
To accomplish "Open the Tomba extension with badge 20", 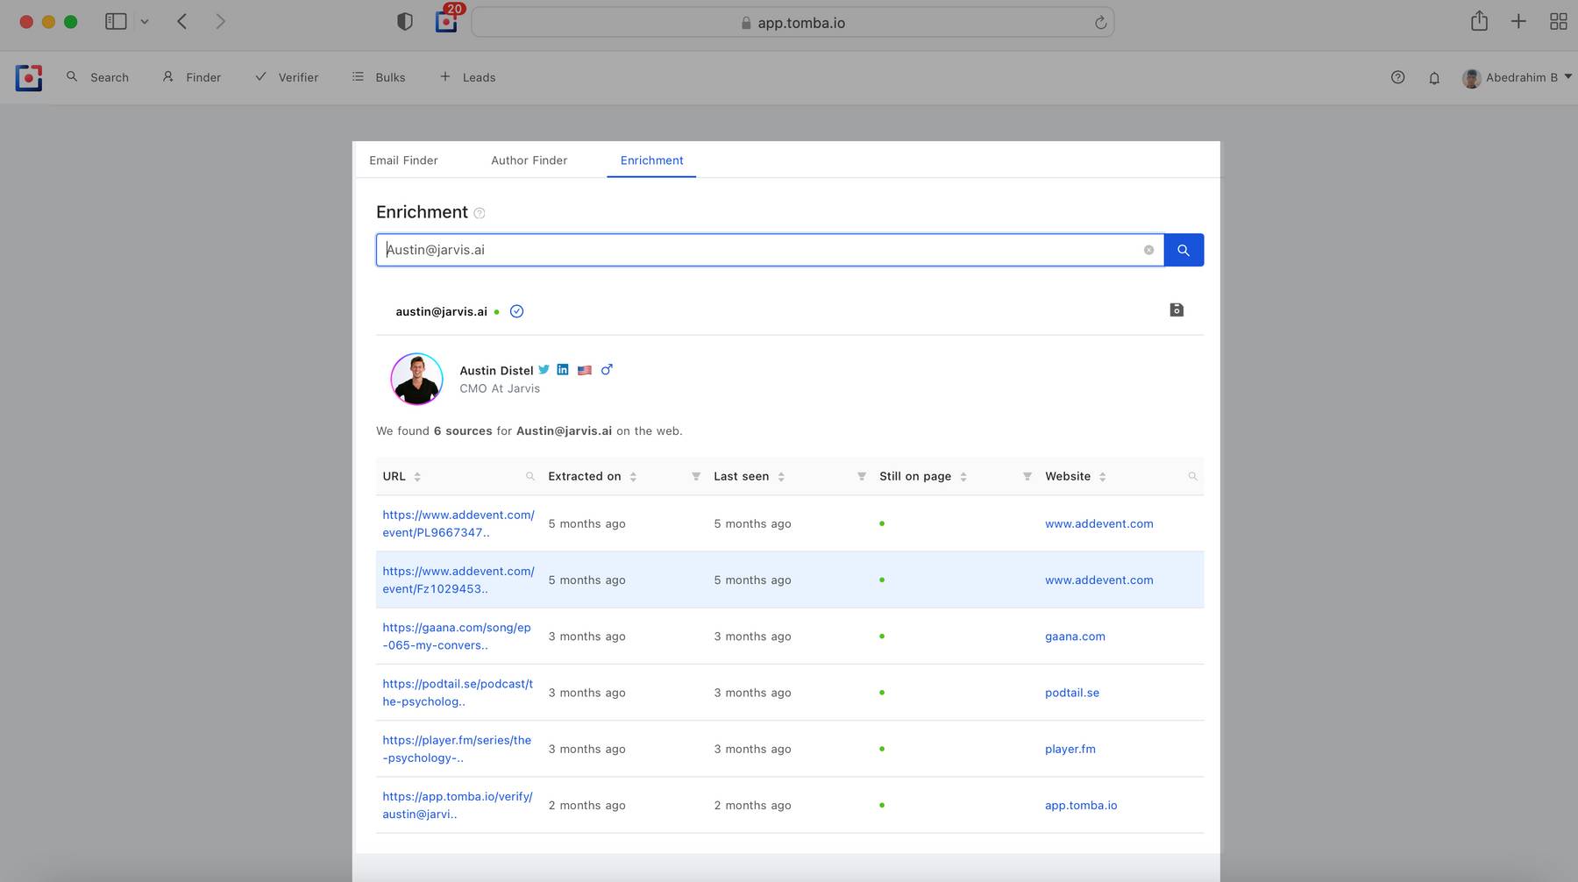I will coord(448,19).
